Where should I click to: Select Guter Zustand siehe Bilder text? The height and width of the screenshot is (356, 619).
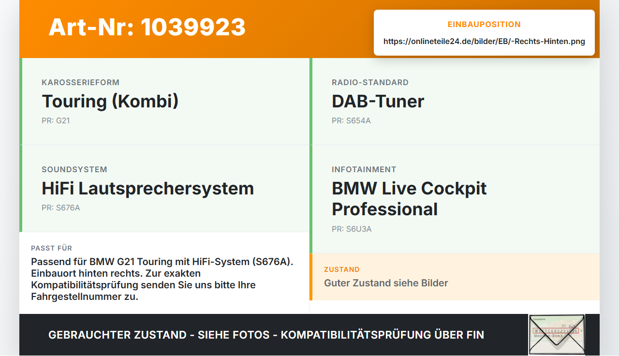386,283
